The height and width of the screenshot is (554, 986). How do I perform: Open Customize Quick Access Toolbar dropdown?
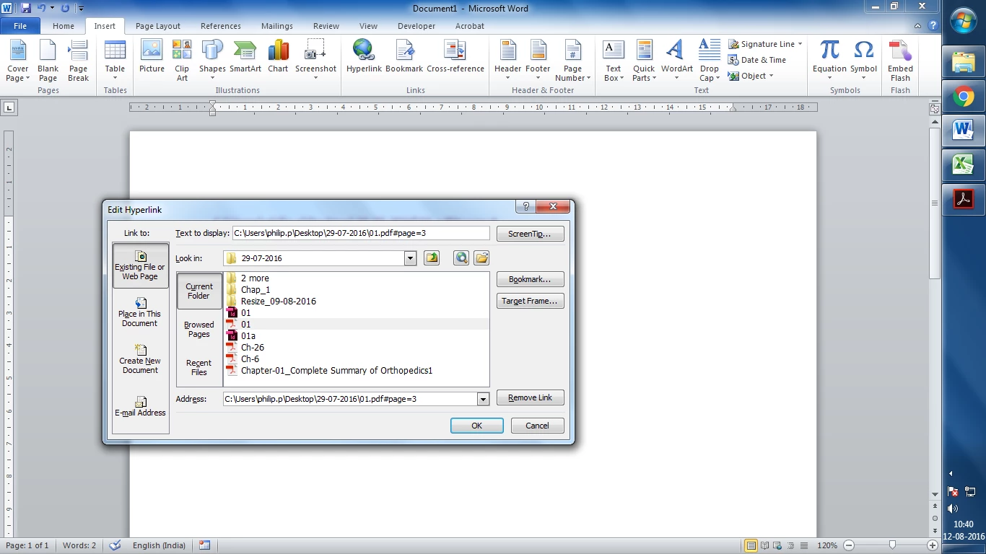point(81,9)
